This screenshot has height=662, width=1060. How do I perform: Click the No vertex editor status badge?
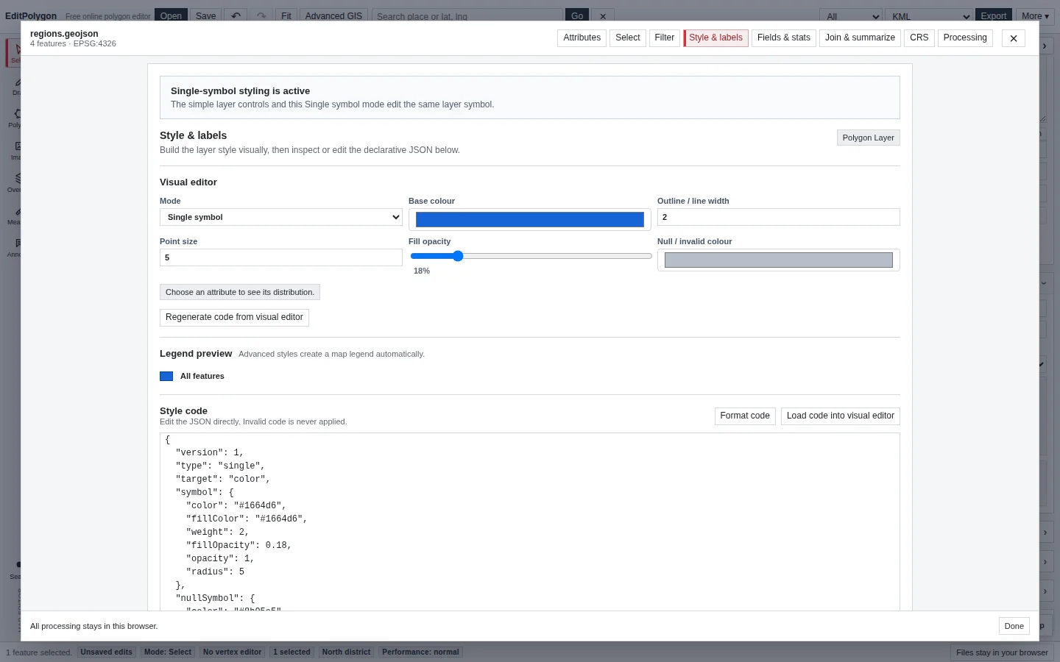tap(233, 652)
